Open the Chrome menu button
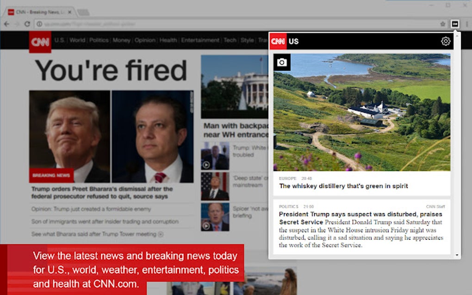The image size is (472, 295). [x=466, y=23]
